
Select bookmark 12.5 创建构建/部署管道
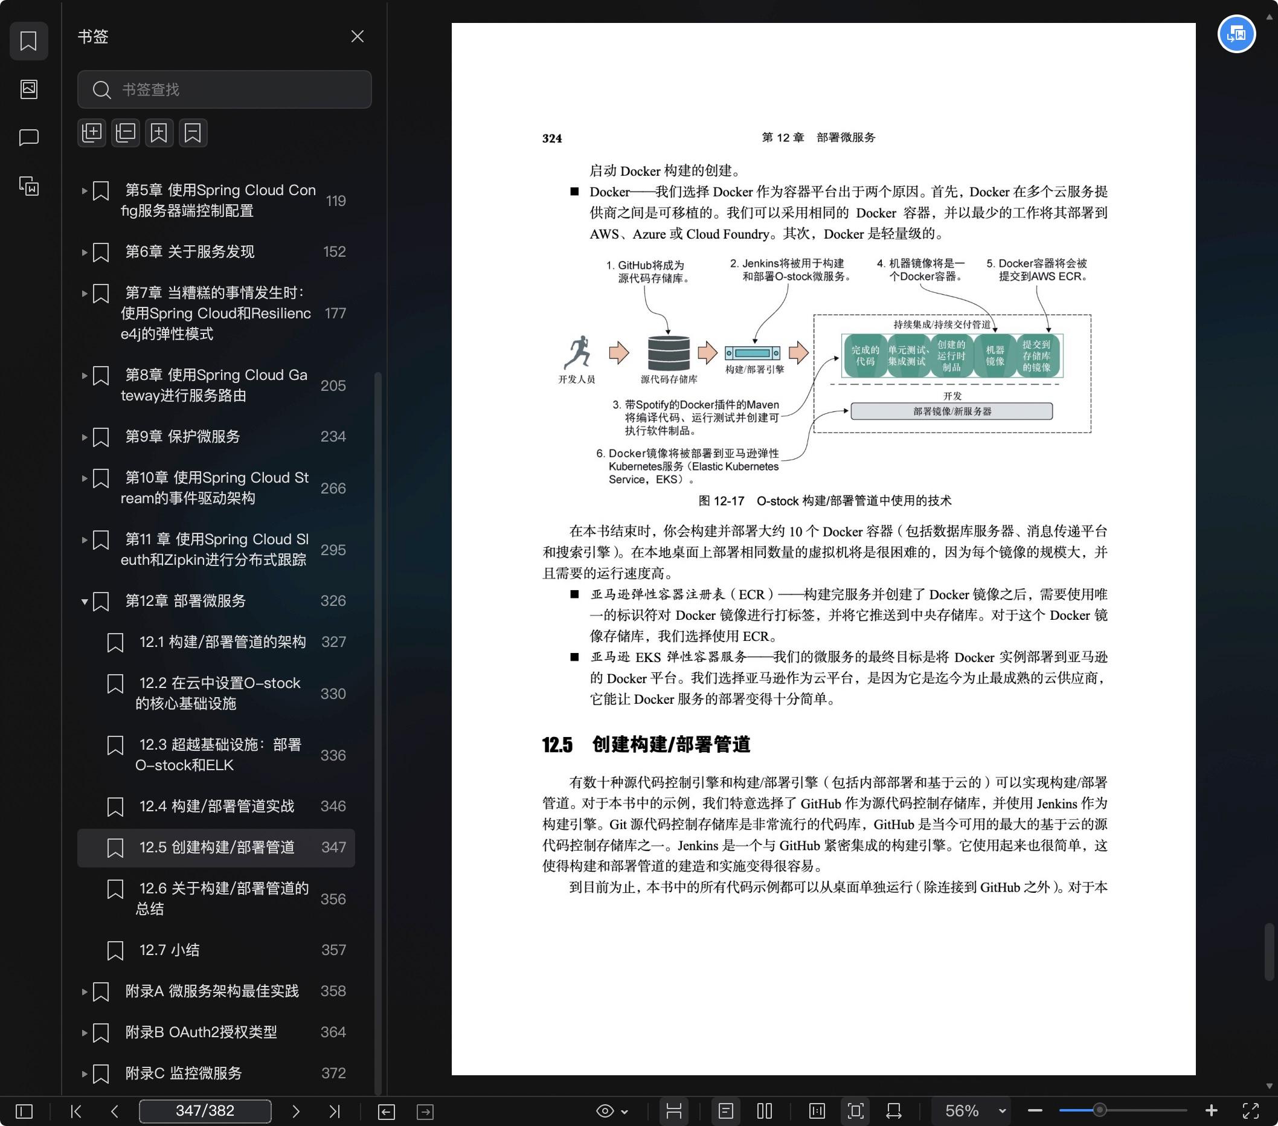(x=216, y=847)
